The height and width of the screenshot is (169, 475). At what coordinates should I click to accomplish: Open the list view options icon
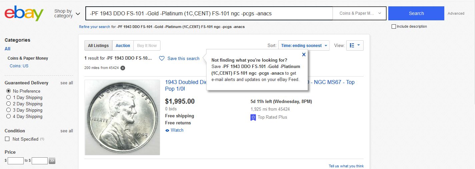(355, 45)
